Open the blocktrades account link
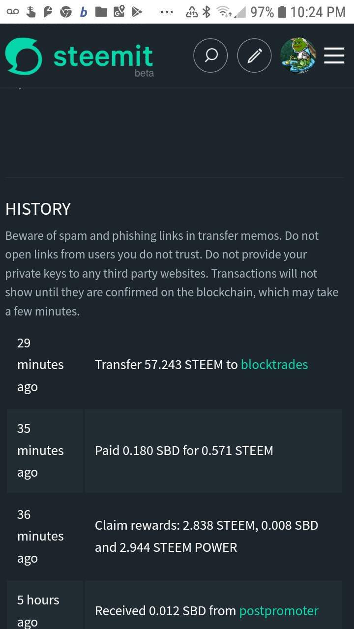Image resolution: width=354 pixels, height=629 pixels. 274,365
